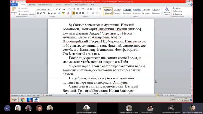Toggle Subscript formatting
This screenshot has width=203, height=114.
coord(52,13)
